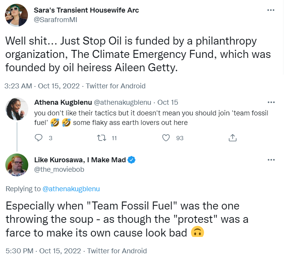Reply to Athena Kugblenu's tweet

(38, 138)
